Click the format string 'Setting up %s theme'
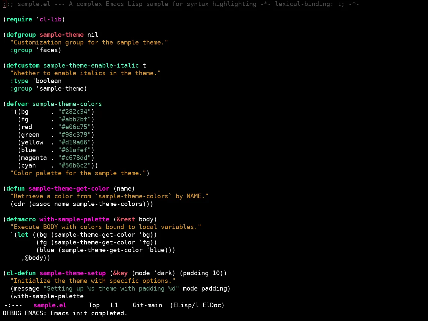 (x=111, y=289)
